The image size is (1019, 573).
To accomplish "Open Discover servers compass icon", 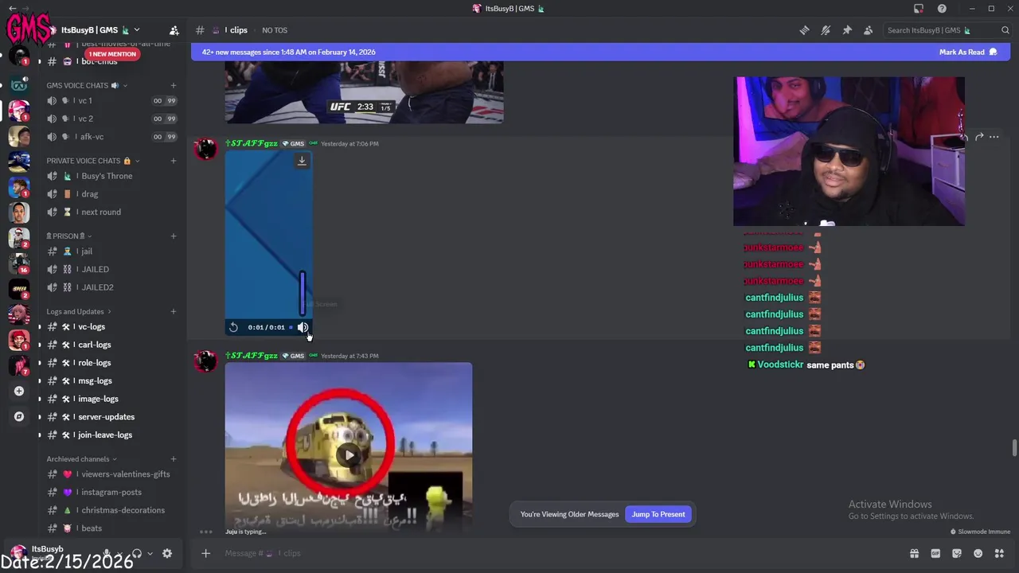I will point(19,416).
